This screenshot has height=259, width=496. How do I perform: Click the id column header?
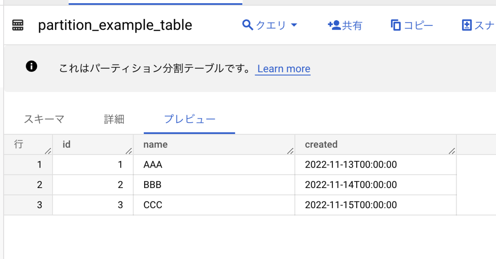[x=67, y=145]
